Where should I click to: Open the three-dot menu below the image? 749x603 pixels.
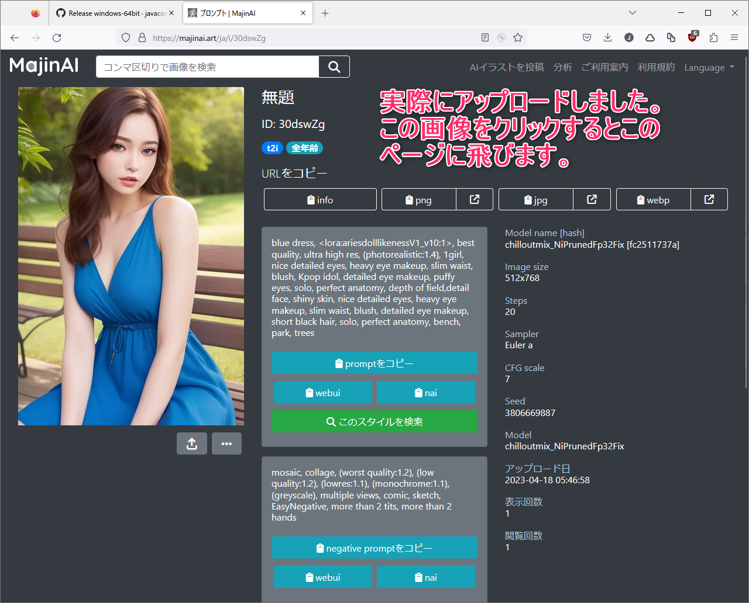(226, 443)
